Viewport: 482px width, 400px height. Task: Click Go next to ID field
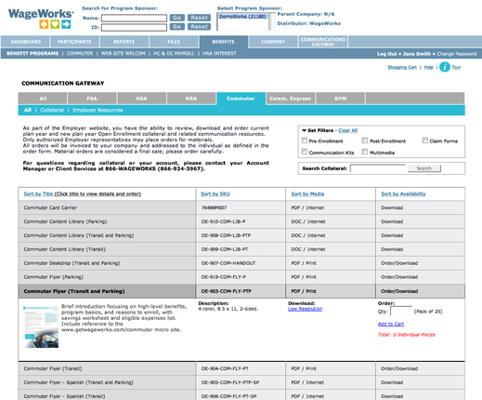pos(177,27)
